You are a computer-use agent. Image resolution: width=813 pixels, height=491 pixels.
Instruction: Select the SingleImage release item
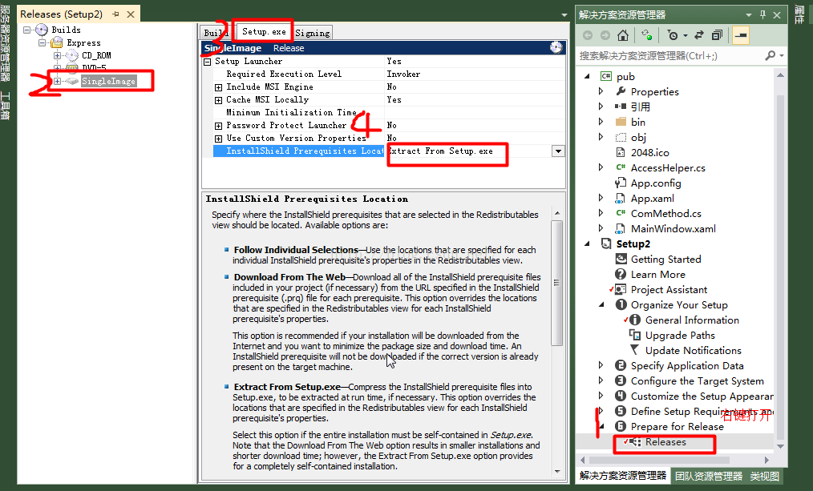[108, 82]
